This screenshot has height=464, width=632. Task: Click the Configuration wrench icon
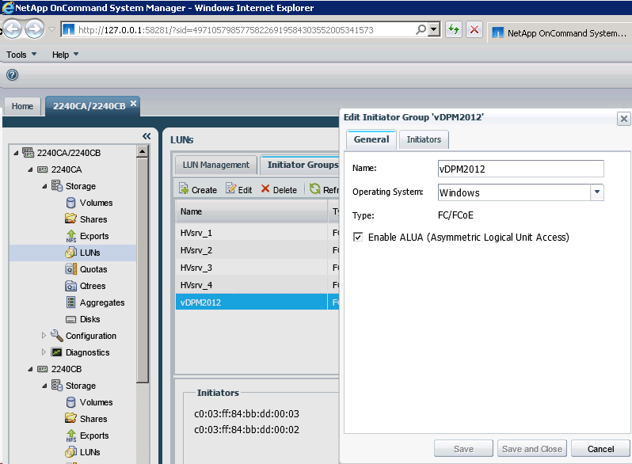coord(57,336)
